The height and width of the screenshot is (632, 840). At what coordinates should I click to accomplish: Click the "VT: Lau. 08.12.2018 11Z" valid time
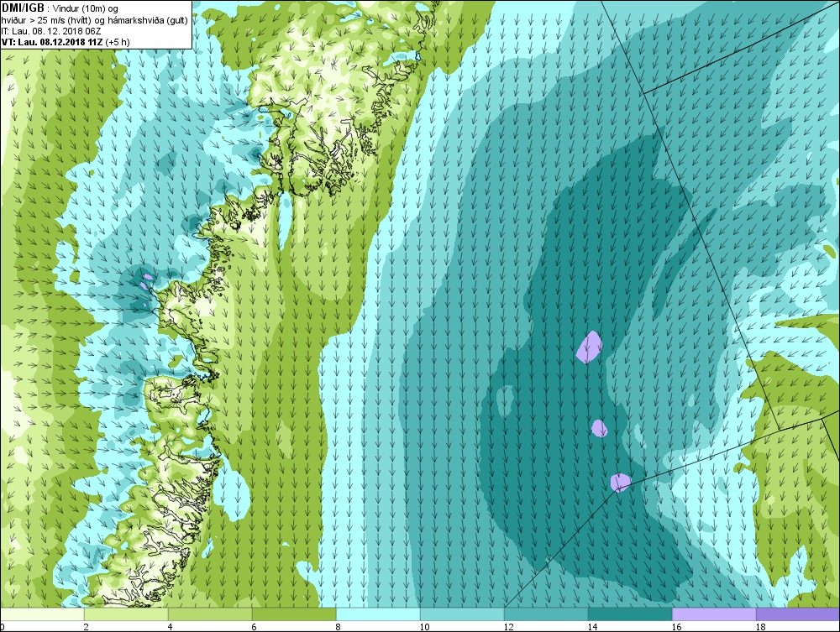tap(52, 42)
